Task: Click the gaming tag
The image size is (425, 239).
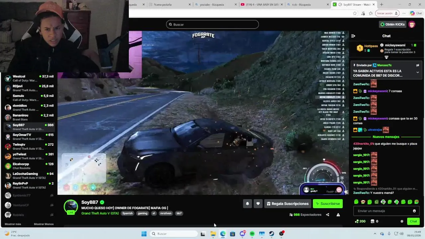Action: [x=142, y=213]
